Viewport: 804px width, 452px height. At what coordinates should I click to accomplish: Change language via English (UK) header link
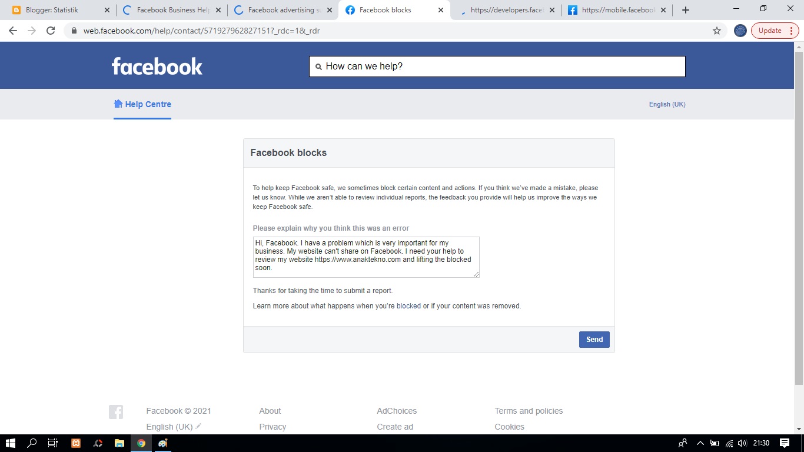pos(667,104)
